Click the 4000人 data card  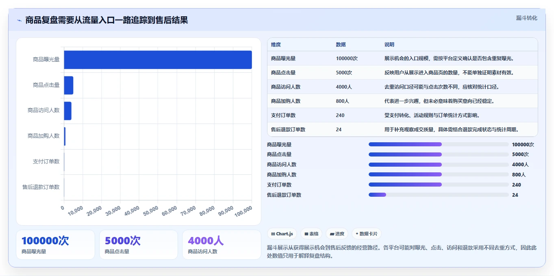tap(222, 245)
